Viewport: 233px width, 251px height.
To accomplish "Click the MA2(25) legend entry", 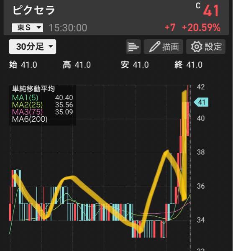I will [27, 105].
